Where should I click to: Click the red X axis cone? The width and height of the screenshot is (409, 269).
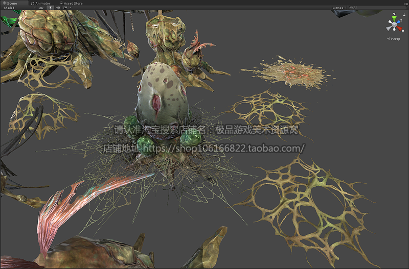coord(400,28)
